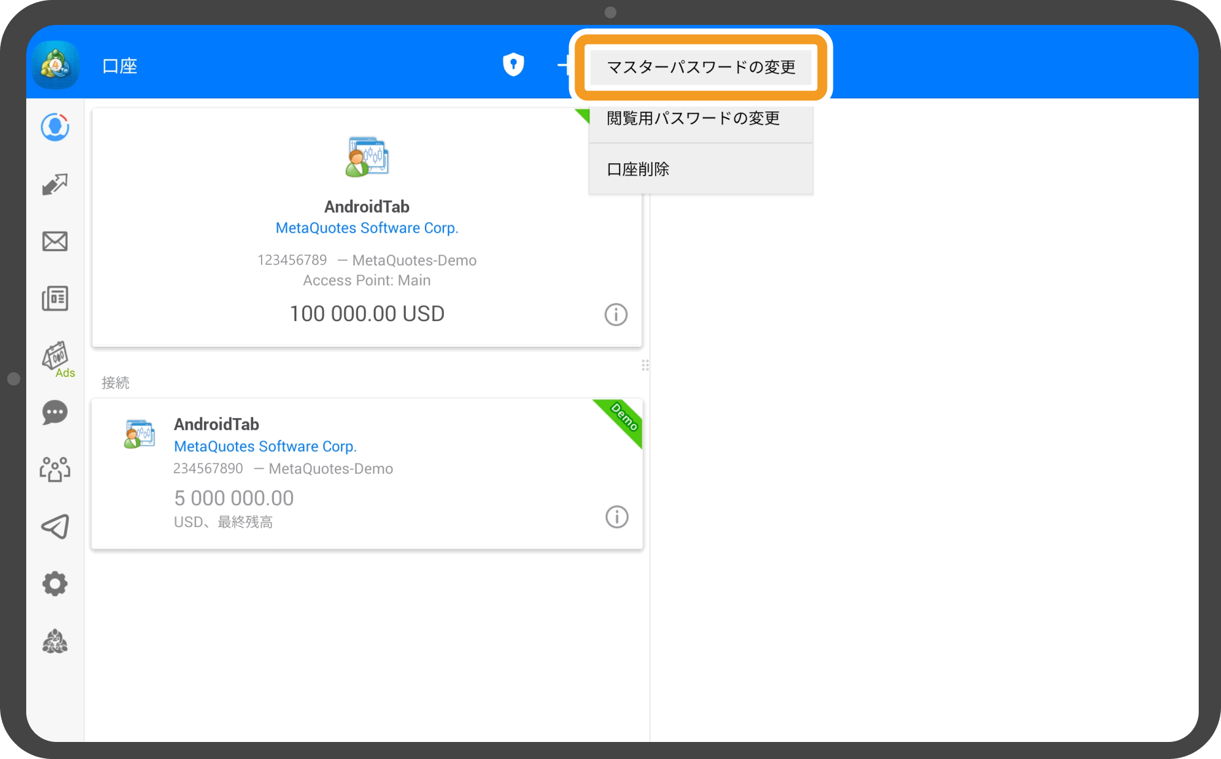Select the Accounts icon in the sidebar
Image resolution: width=1221 pixels, height=759 pixels.
pos(54,127)
